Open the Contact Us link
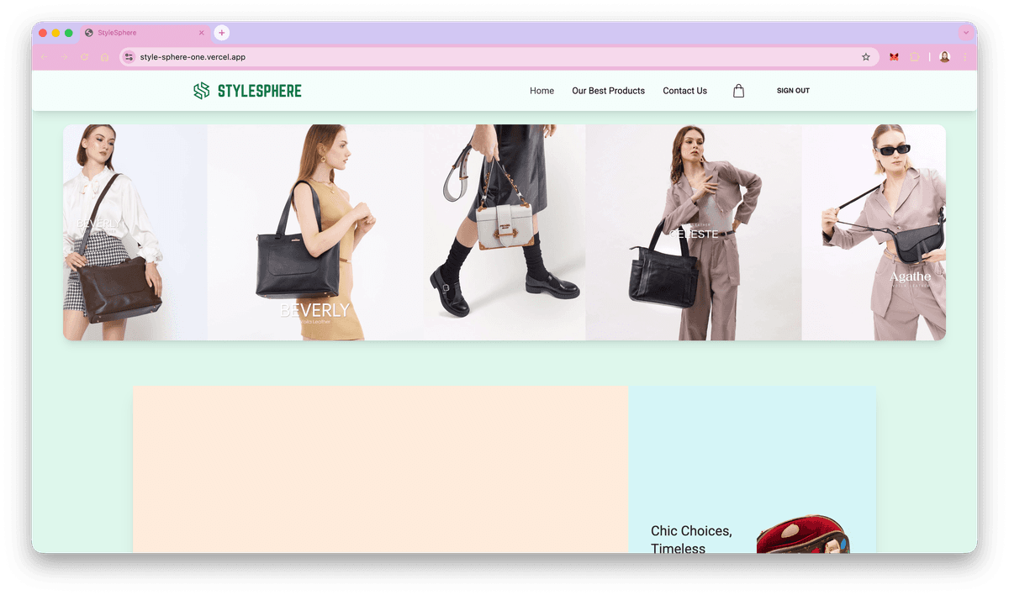 684,91
